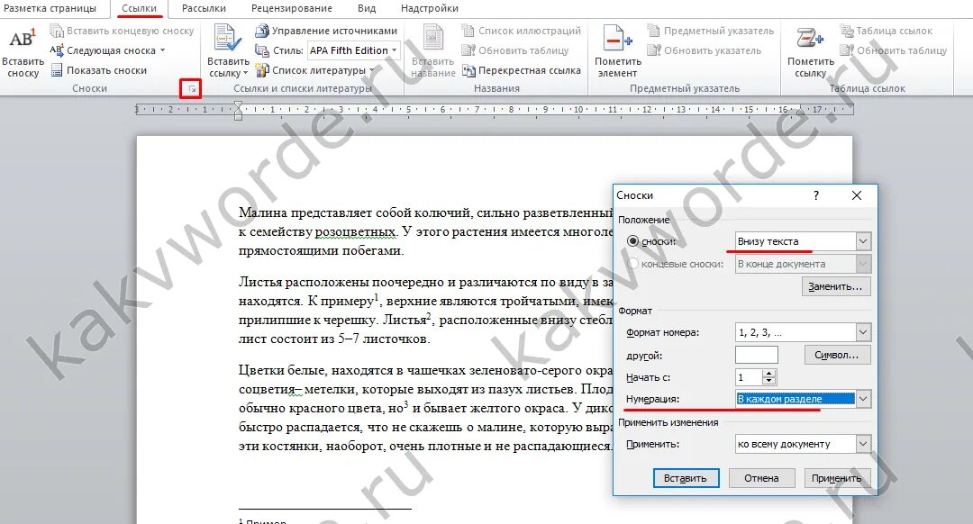Click the ruler indent marker
The image size is (973, 524).
(238, 111)
